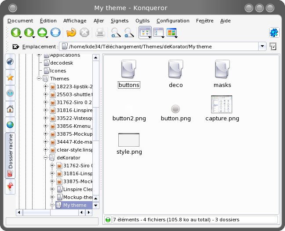Select 31762-Siro 0.2 under Themes

click(x=71, y=102)
